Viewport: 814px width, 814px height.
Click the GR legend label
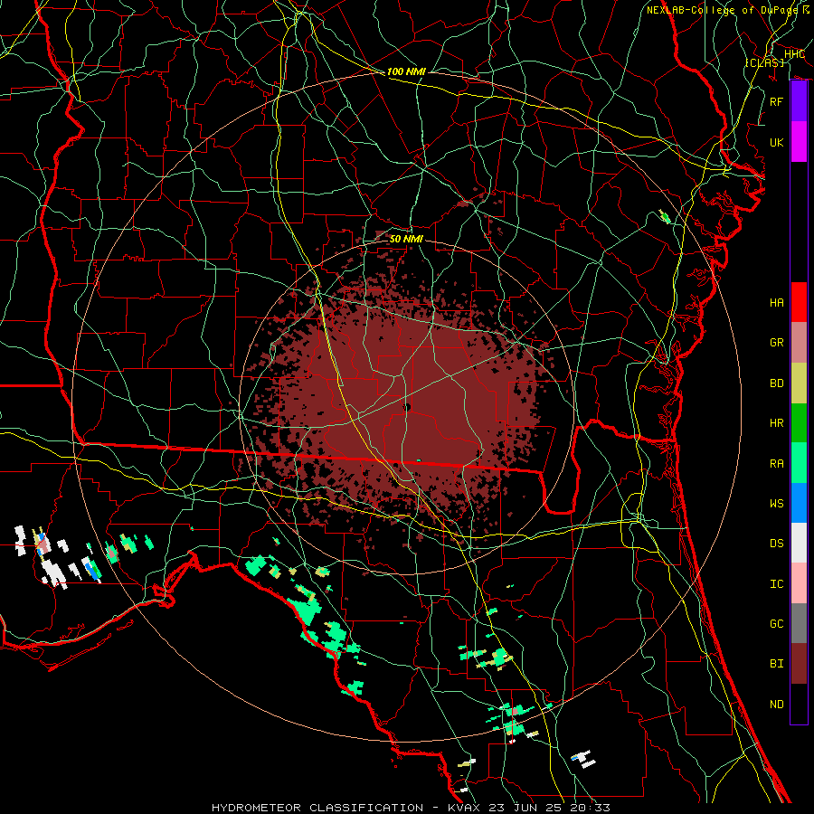[x=777, y=343]
